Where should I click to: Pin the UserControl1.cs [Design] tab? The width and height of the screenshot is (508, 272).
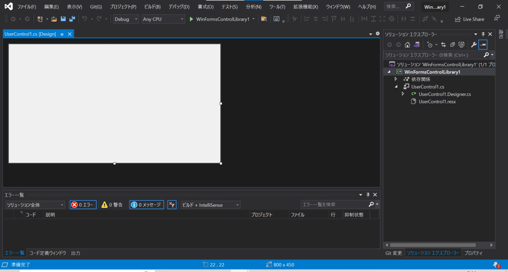pos(61,34)
